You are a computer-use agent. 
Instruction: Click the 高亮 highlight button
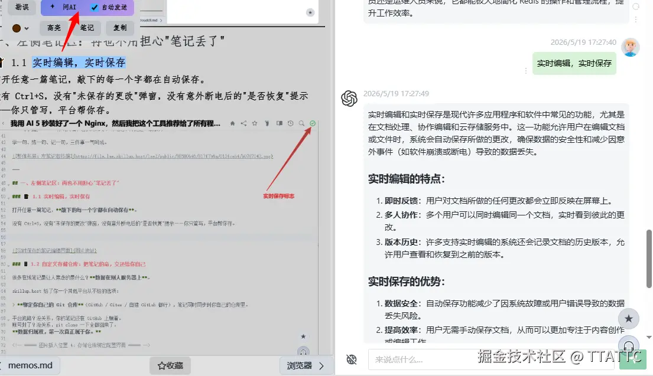(54, 28)
